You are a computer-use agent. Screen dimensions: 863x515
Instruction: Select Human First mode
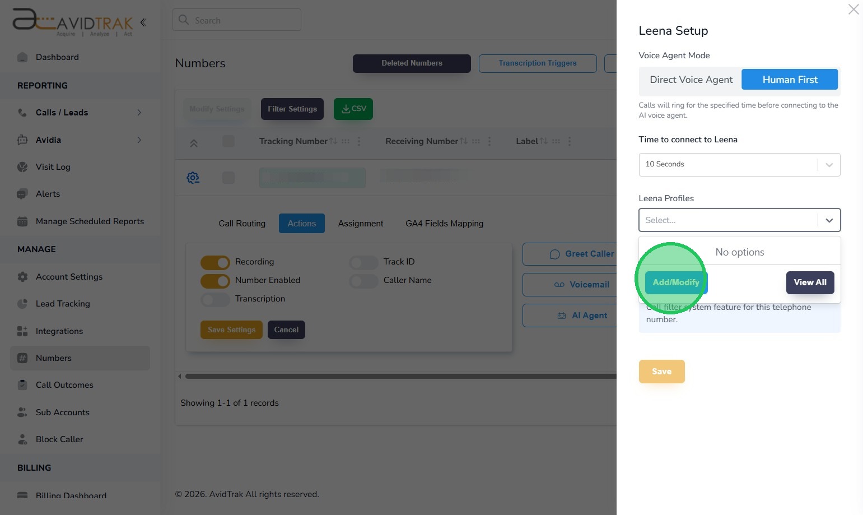pos(790,80)
